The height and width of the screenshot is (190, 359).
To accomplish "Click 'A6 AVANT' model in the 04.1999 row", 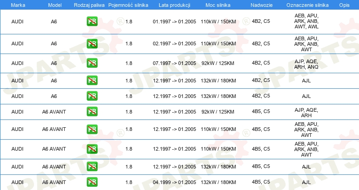I will click(54, 182).
